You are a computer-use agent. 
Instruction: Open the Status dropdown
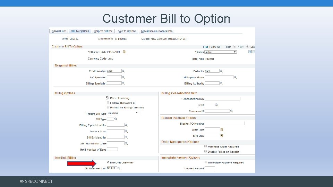pyautogui.click(x=221, y=52)
